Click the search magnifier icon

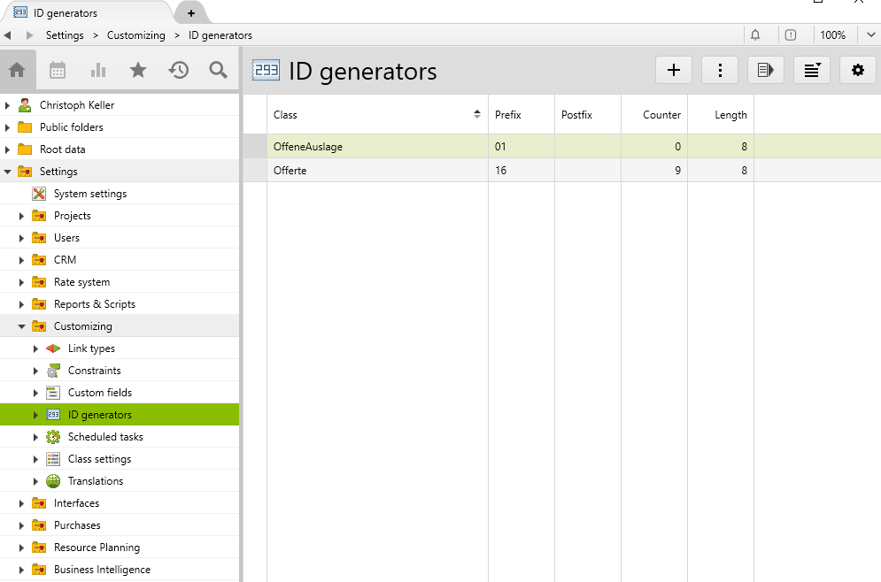coord(219,71)
